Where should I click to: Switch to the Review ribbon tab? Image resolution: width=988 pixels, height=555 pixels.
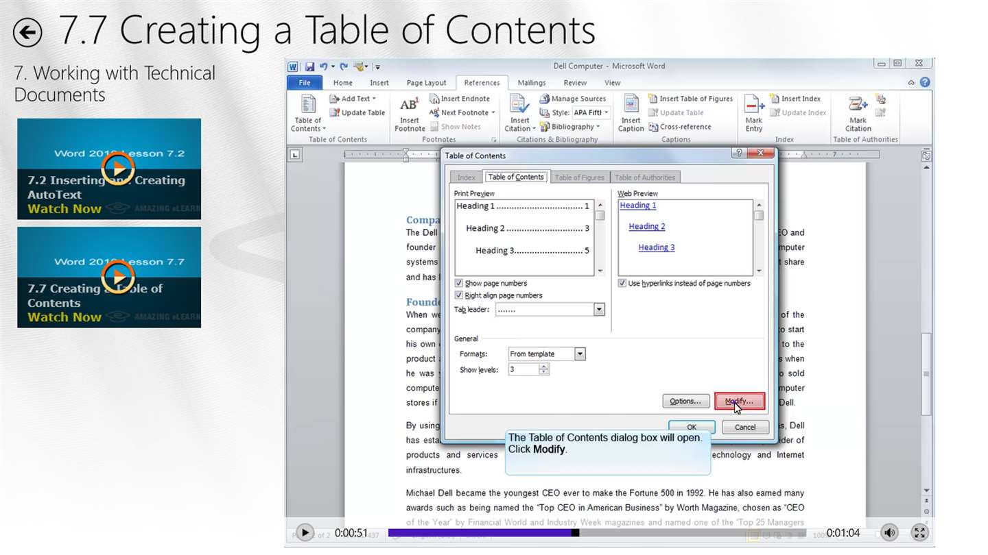tap(575, 83)
